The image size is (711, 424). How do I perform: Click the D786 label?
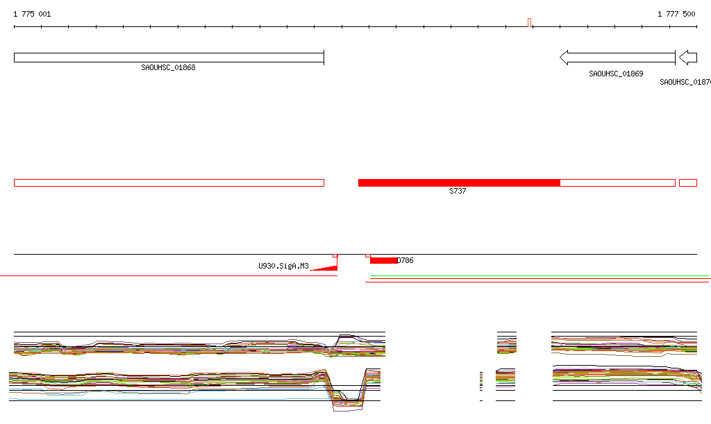point(405,260)
